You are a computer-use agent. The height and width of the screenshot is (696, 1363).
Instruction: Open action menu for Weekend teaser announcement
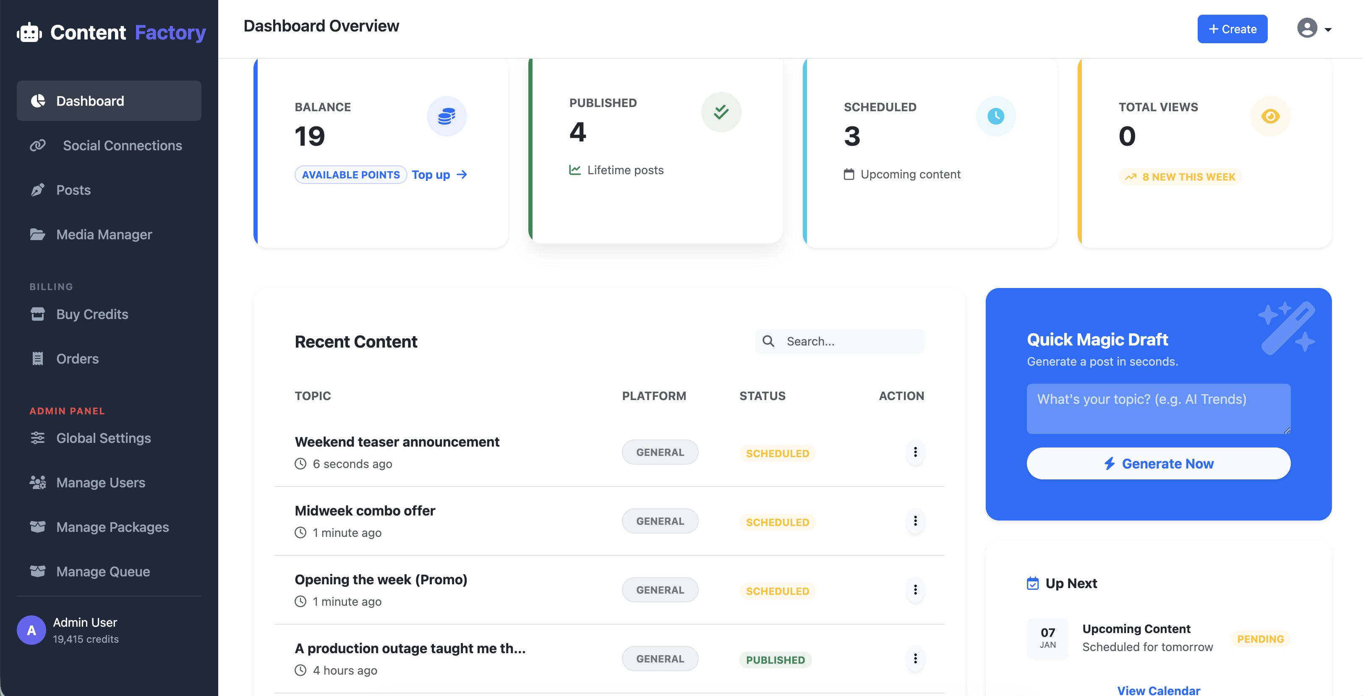[x=915, y=452]
